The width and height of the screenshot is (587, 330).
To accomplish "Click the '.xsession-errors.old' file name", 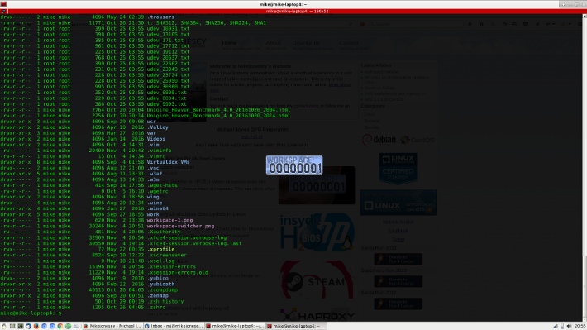I will tap(178, 273).
